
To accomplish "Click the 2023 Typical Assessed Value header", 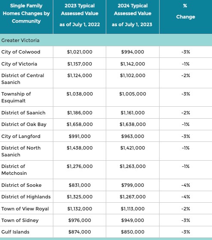I will point(80,15).
